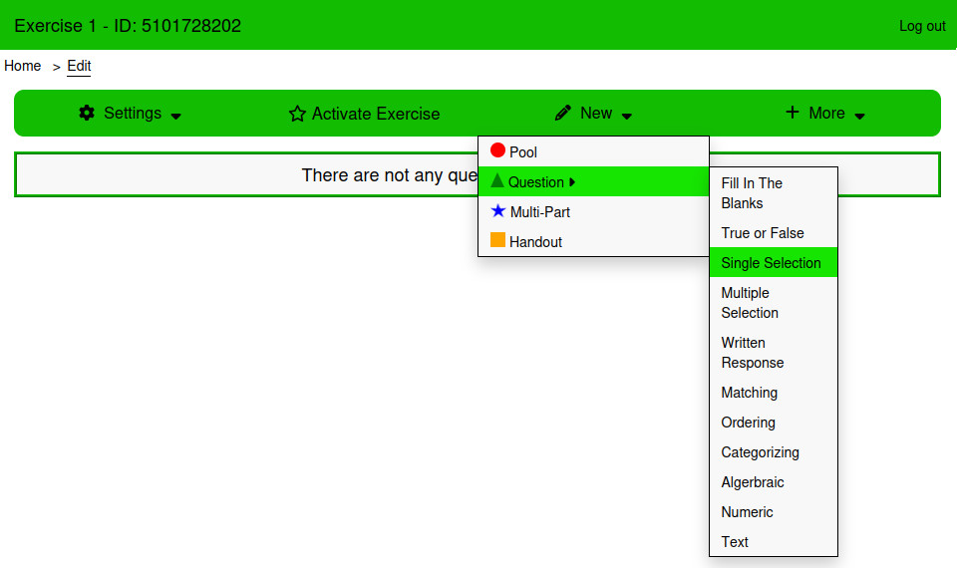
Task: Click the red circle Pool icon
Action: [x=497, y=151]
